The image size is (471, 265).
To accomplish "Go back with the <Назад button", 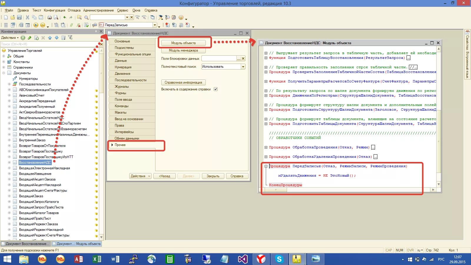I will click(165, 176).
